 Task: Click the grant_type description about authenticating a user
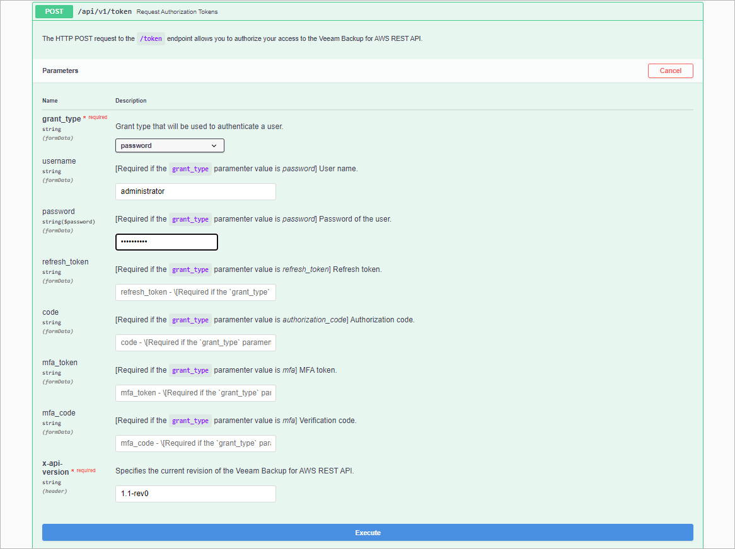(199, 127)
